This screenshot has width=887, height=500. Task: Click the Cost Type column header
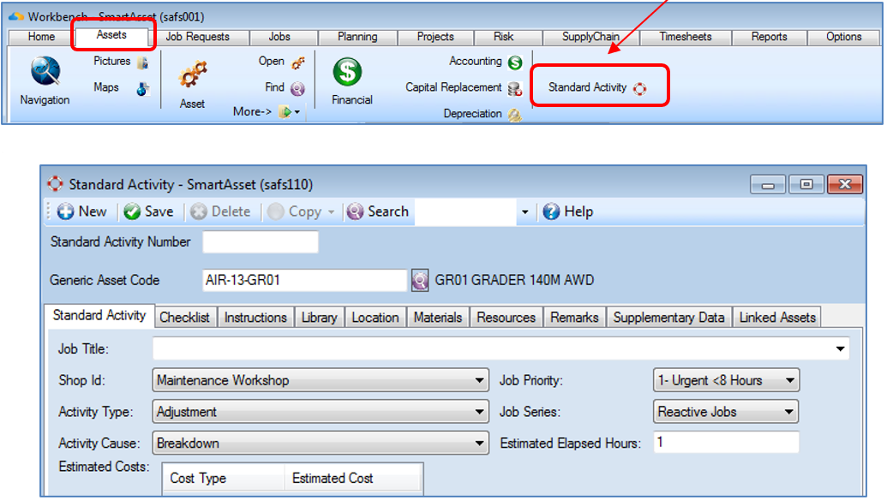223,478
